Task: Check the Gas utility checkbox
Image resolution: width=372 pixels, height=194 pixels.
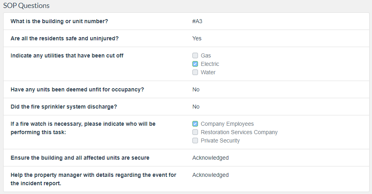Action: pyautogui.click(x=195, y=55)
